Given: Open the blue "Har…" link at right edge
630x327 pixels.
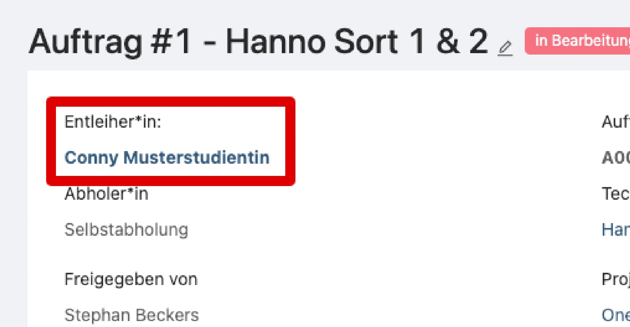Looking at the screenshot, I should pyautogui.click(x=615, y=230).
